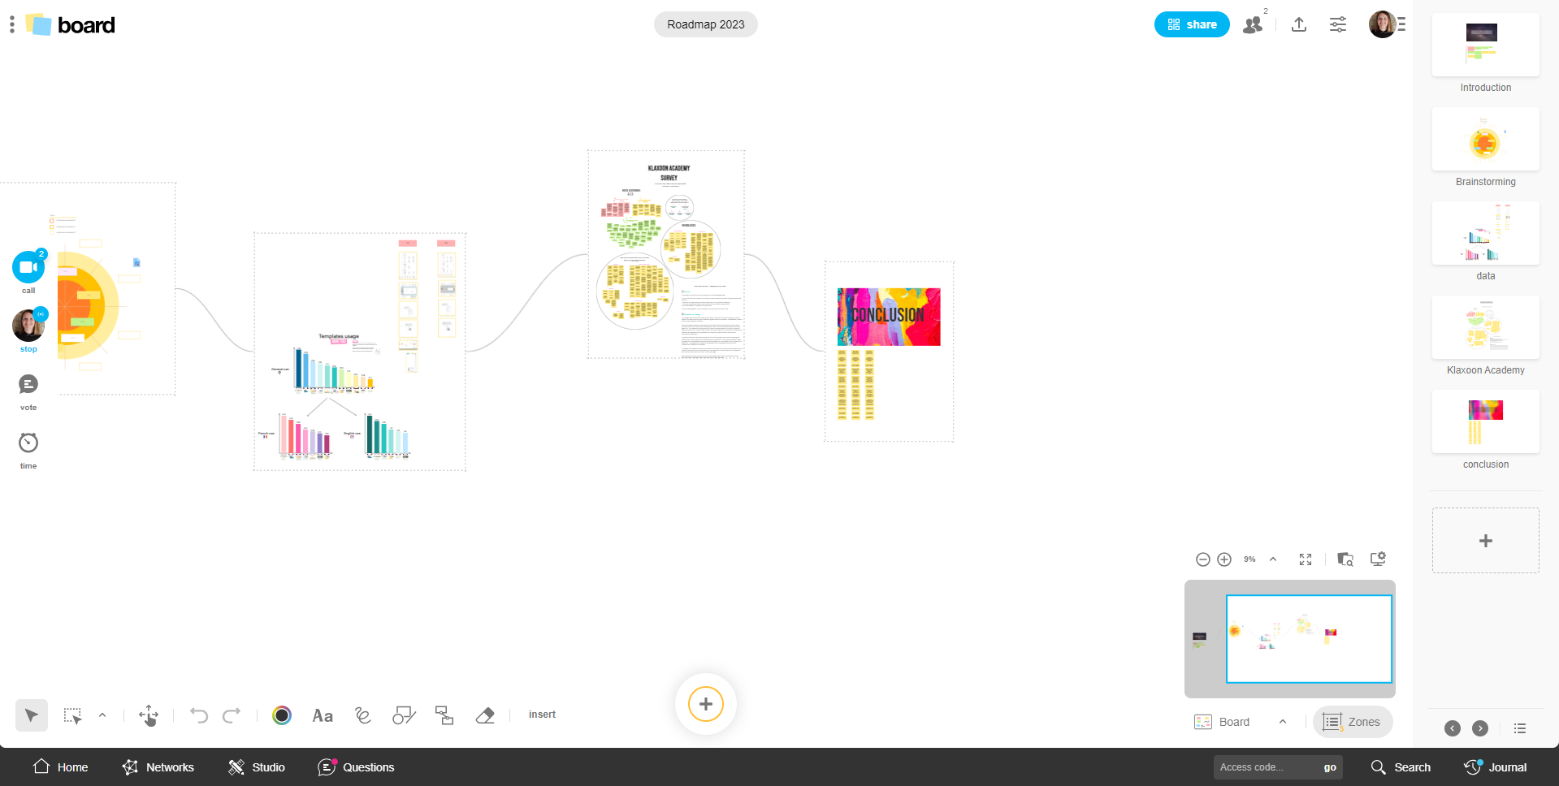The image size is (1559, 786).
Task: Choose the shapes tool
Action: tap(404, 715)
